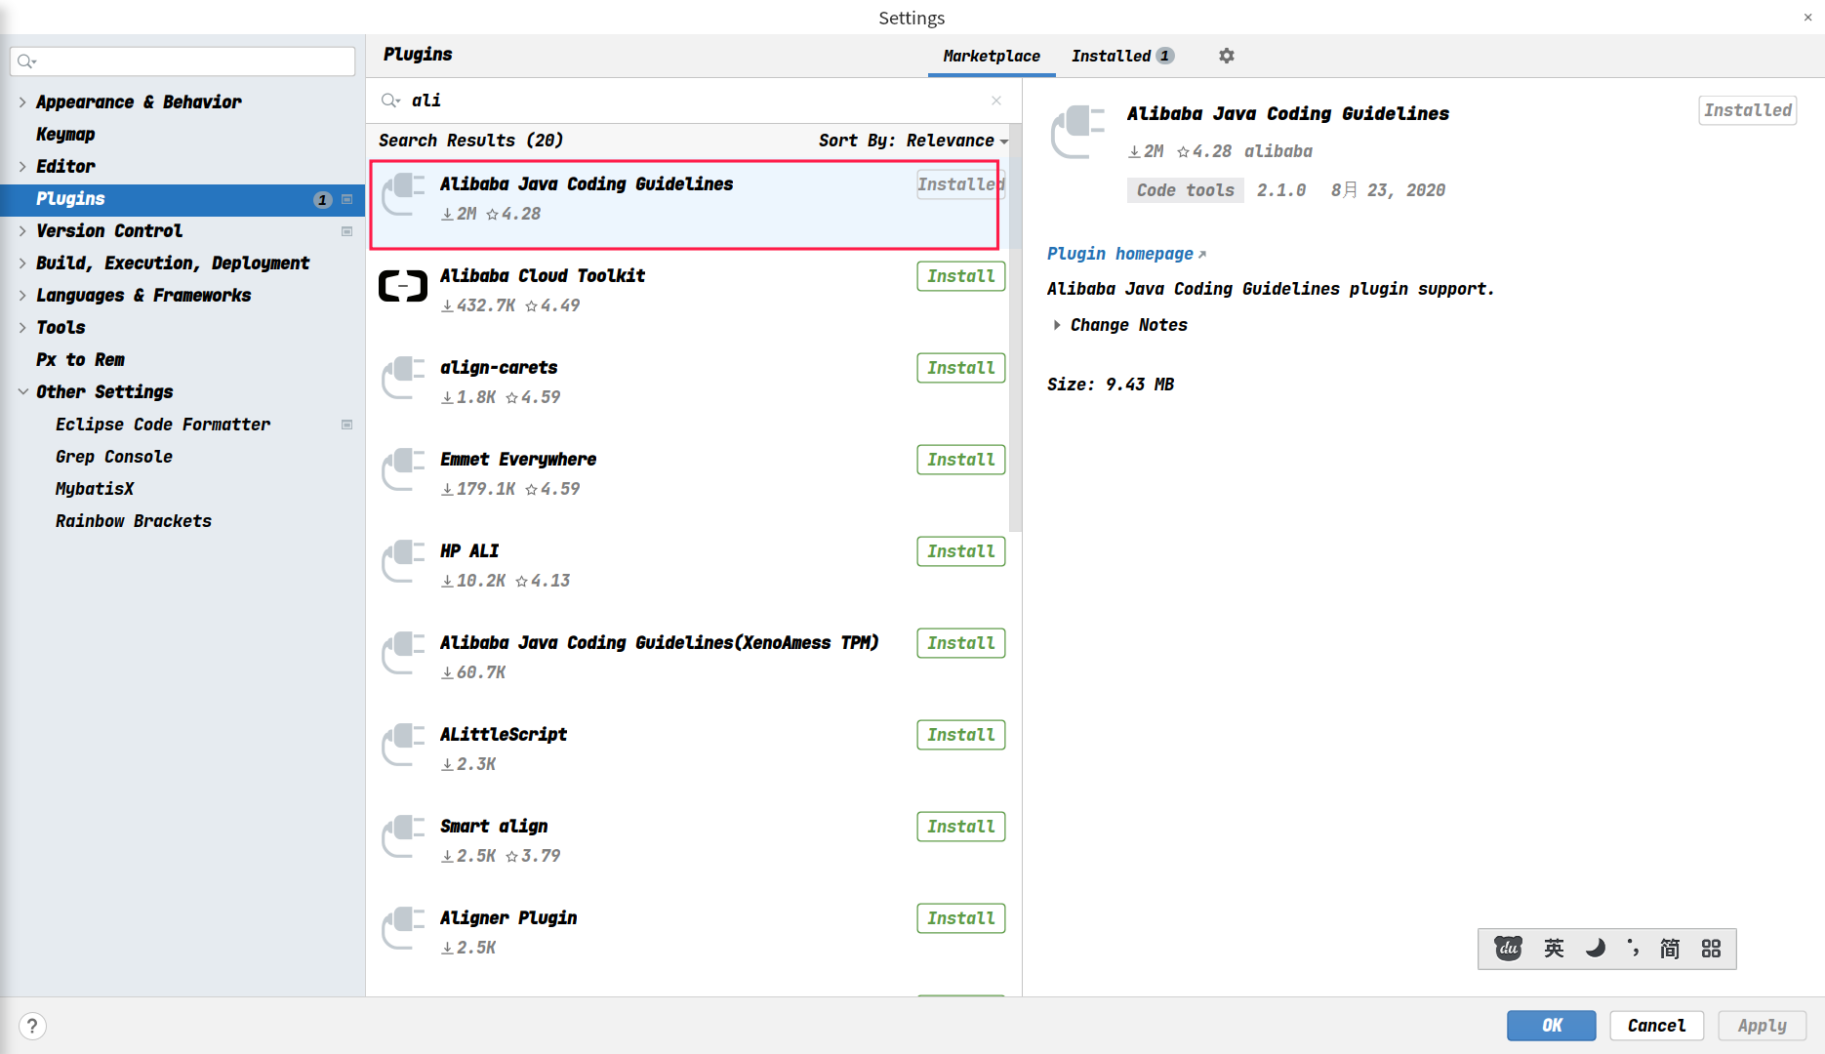Open the Plugin homepage link
This screenshot has height=1054, width=1825.
[x=1126, y=254]
